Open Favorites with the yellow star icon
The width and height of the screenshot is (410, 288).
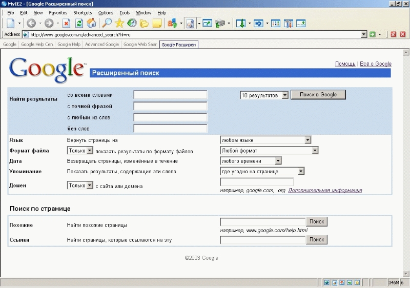click(119, 23)
